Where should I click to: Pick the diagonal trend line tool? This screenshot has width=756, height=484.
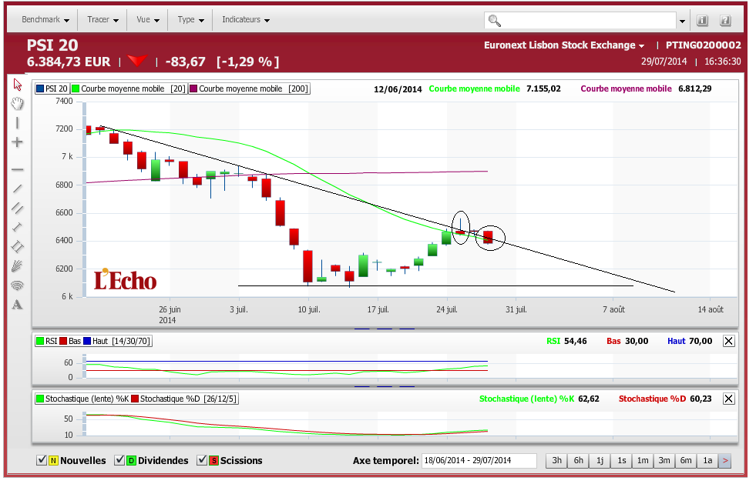pos(18,189)
